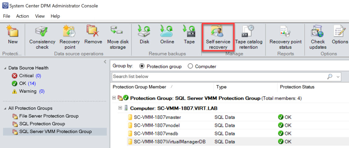The height and width of the screenshot is (148, 349).
Task: Click the Warning (0) count link
Action: point(42,91)
